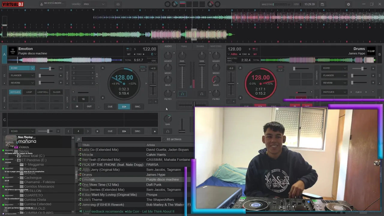Expand deck C with the up arrow icon
Image resolution: width=384 pixels, height=216 pixels.
[155, 131]
